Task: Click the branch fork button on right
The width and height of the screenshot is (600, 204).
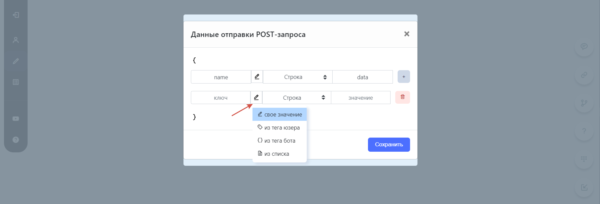Action: pos(584,103)
